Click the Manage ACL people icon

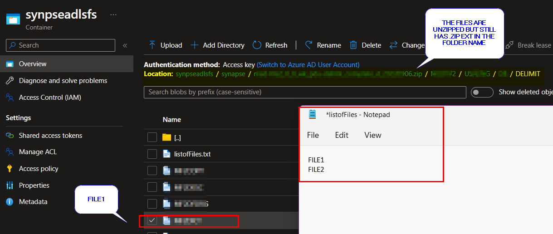click(x=10, y=152)
